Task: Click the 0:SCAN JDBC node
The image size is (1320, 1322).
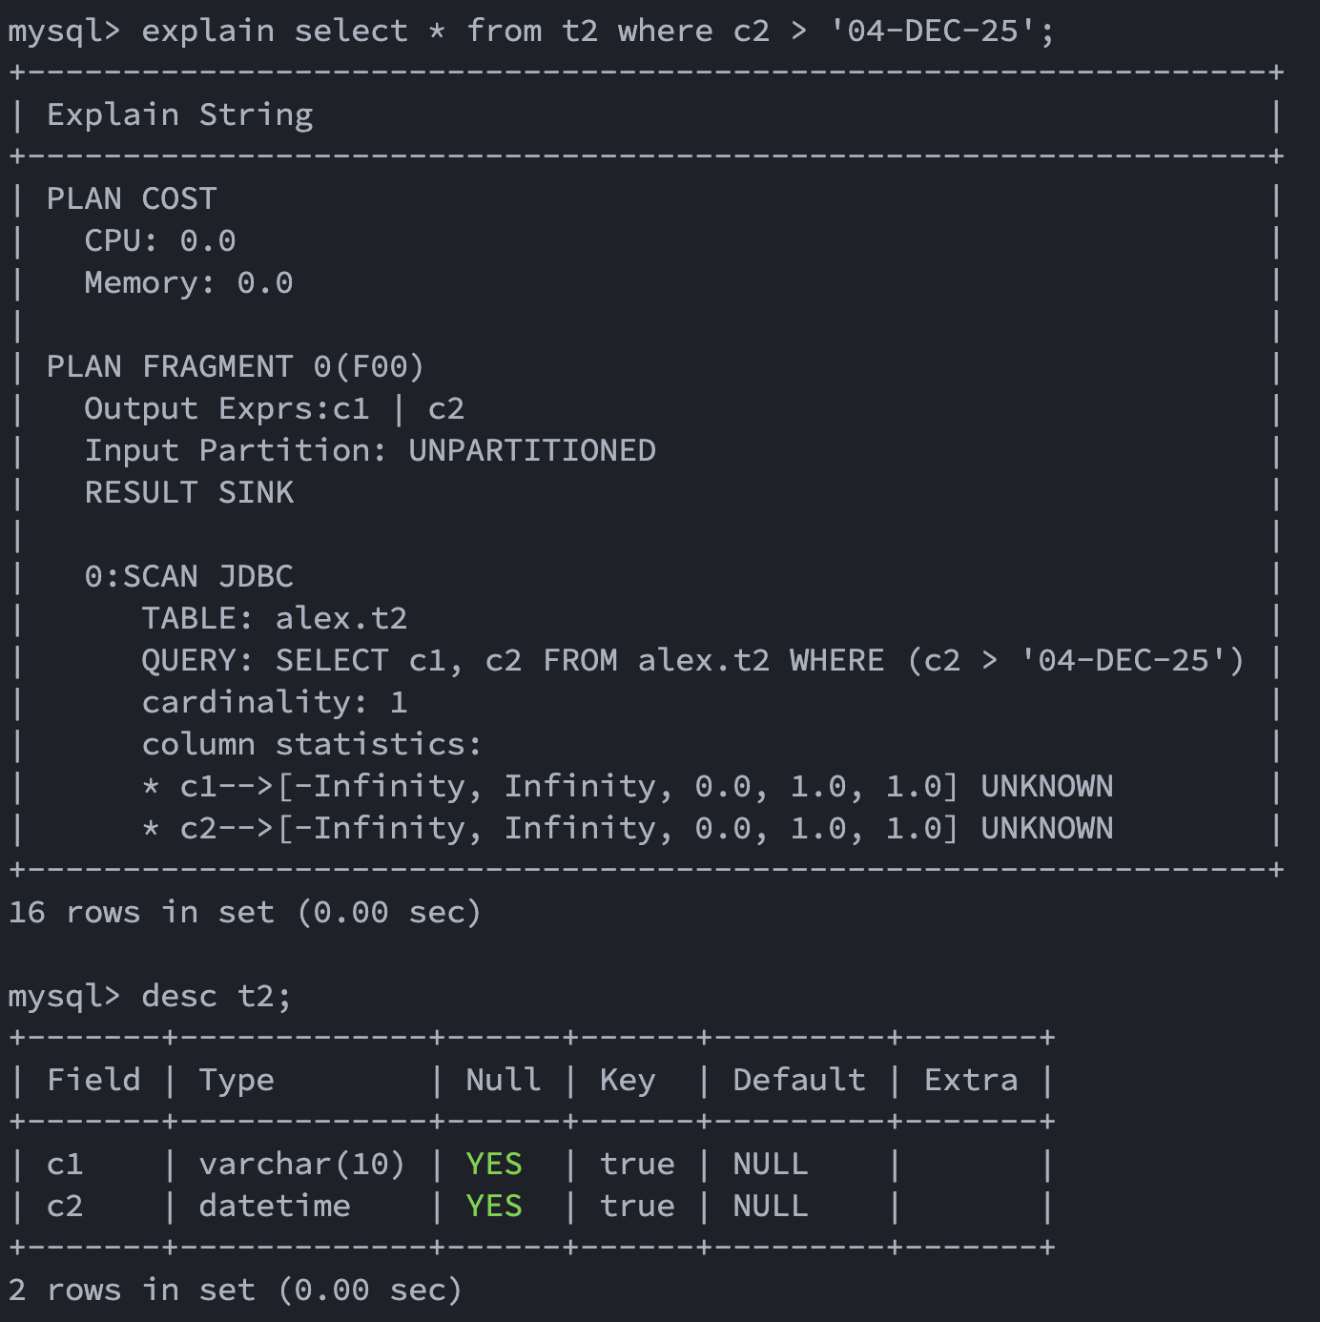Action: (189, 576)
